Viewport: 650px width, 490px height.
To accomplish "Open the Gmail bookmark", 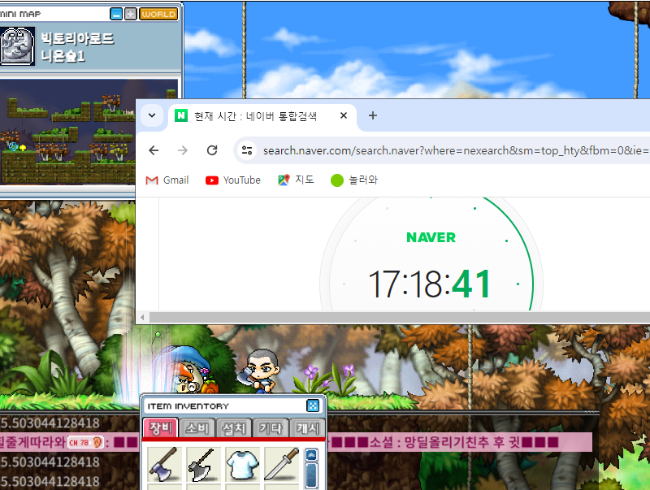I will click(x=167, y=180).
